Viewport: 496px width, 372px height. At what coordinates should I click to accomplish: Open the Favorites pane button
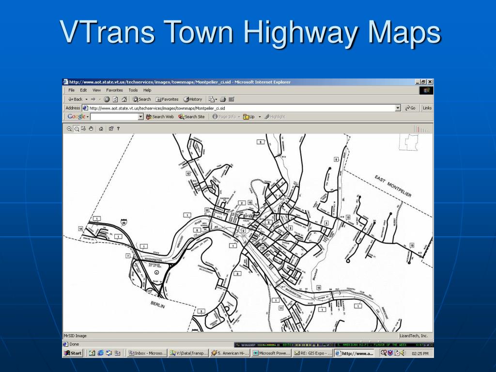167,99
